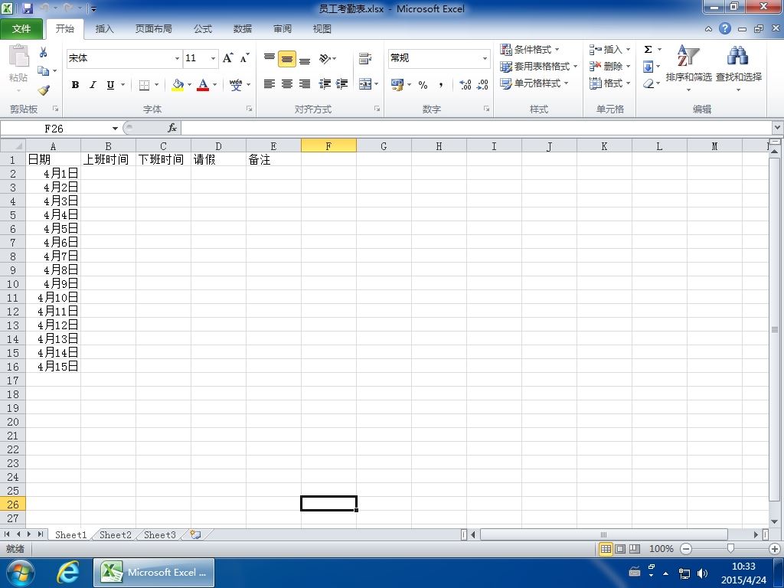784x588 pixels.
Task: Switch to the 数据 ribbon tab
Action: (x=243, y=29)
